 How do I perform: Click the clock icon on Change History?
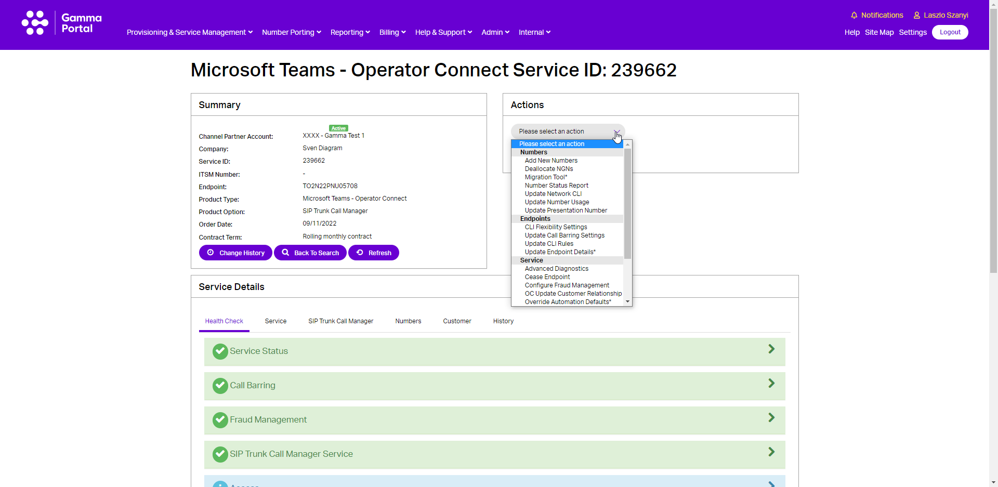tap(211, 253)
